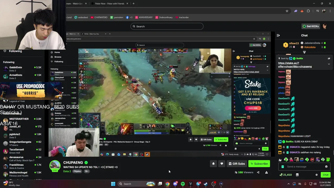The image size is (334, 188).
Task: Click the CHUPAENG channel avatar with LIVE badge
Action: (55, 166)
